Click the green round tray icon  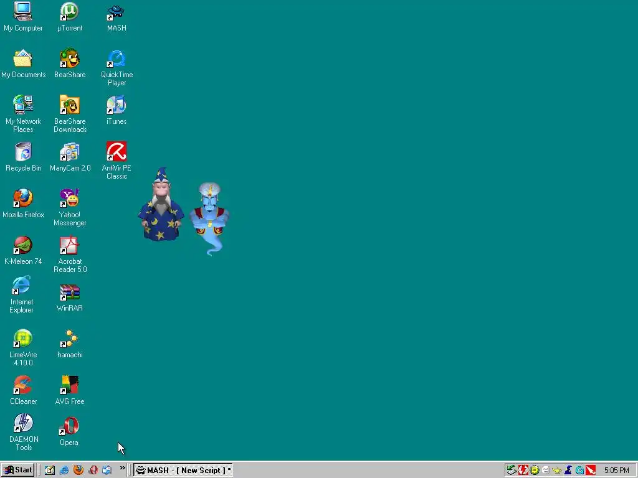[534, 471]
